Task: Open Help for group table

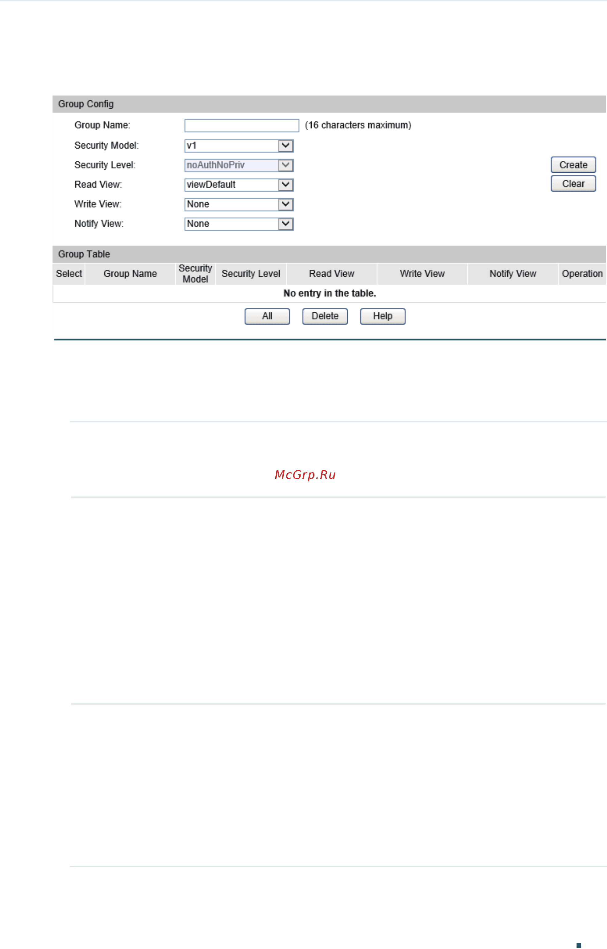Action: (x=383, y=316)
